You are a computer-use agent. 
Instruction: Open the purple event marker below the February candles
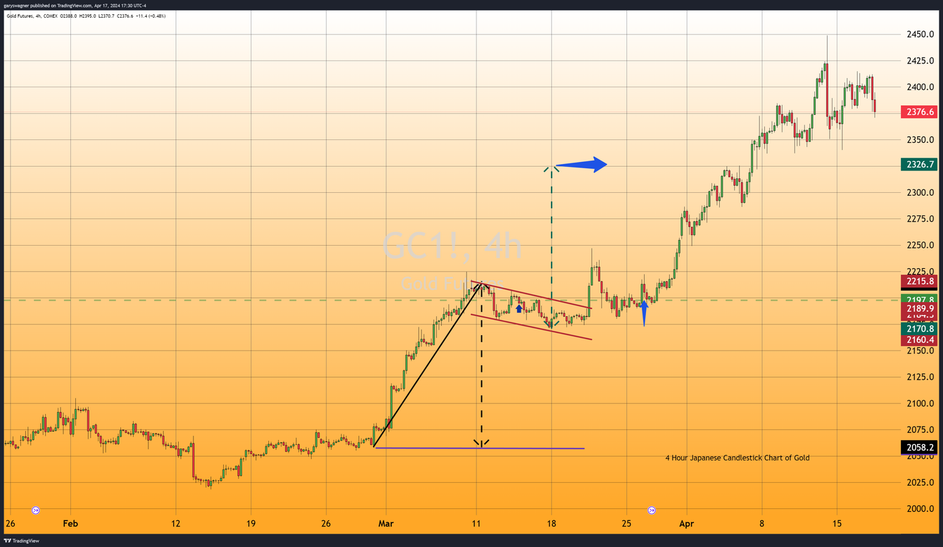35,510
